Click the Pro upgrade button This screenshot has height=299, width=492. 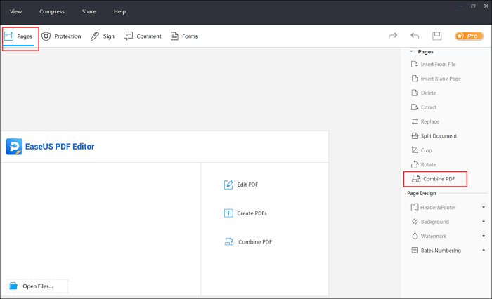[x=468, y=36]
